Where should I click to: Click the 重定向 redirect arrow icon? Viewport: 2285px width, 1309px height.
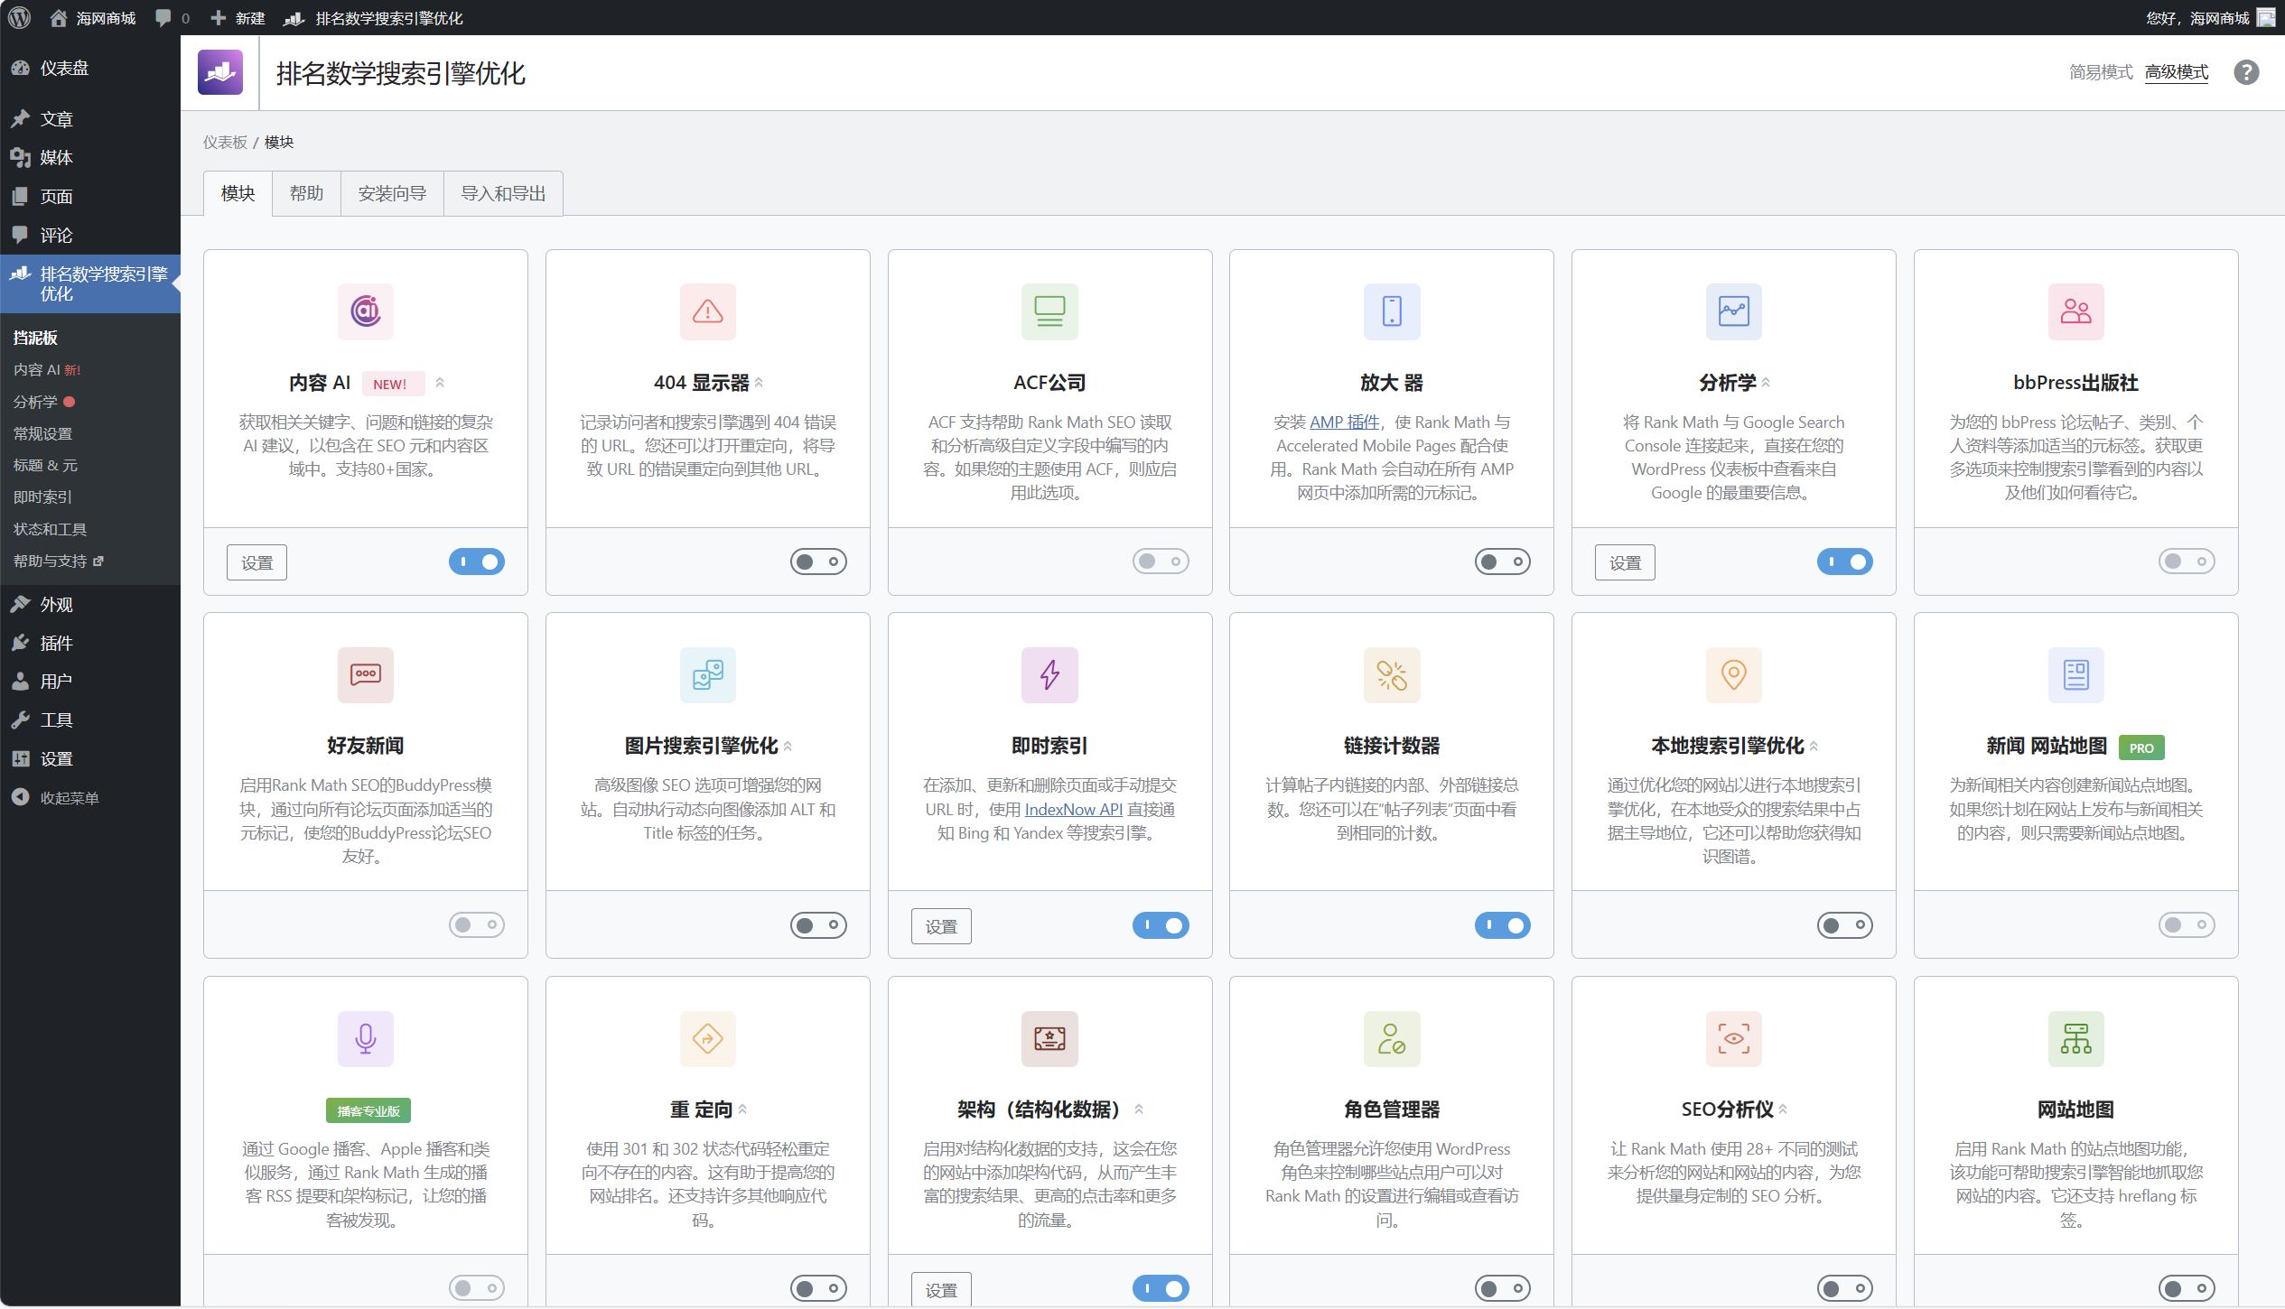[x=708, y=1038]
